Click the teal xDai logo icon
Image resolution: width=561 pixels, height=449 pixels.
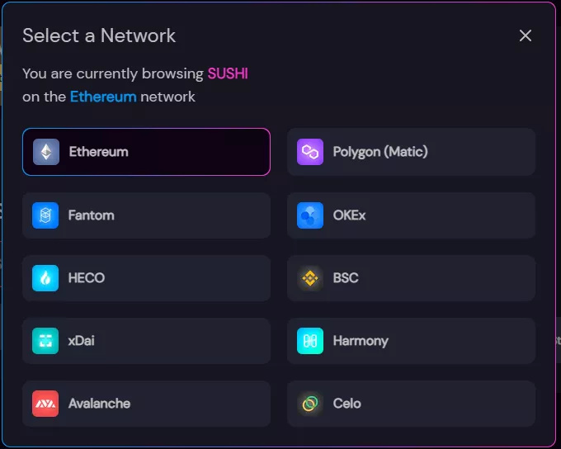46,341
